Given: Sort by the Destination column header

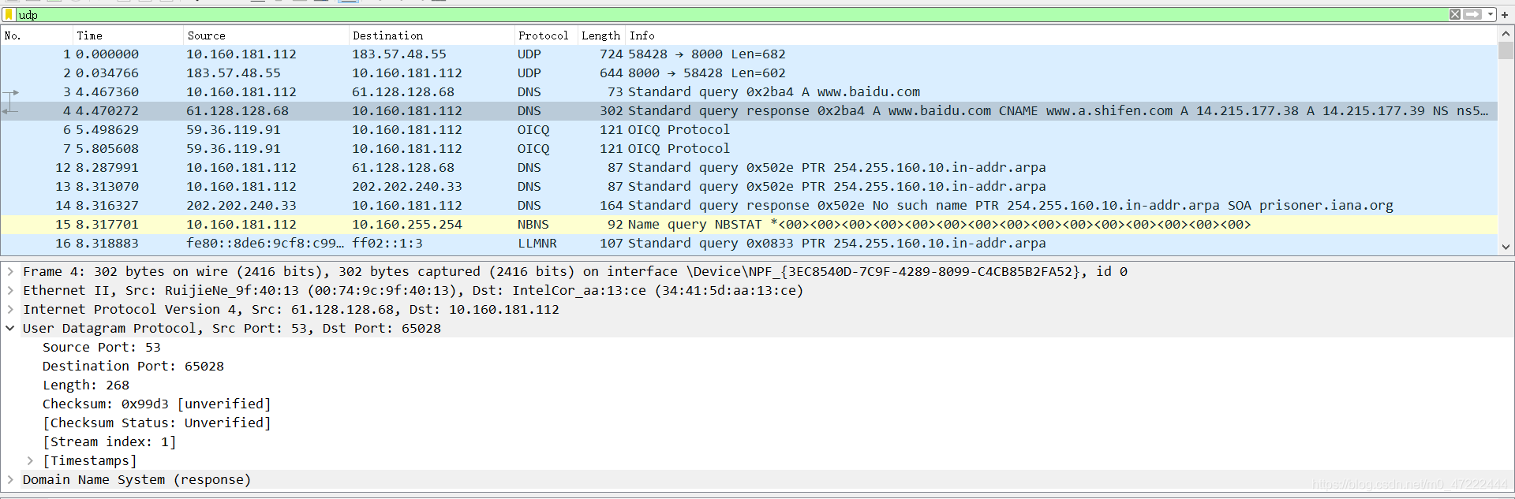Looking at the screenshot, I should (x=432, y=35).
